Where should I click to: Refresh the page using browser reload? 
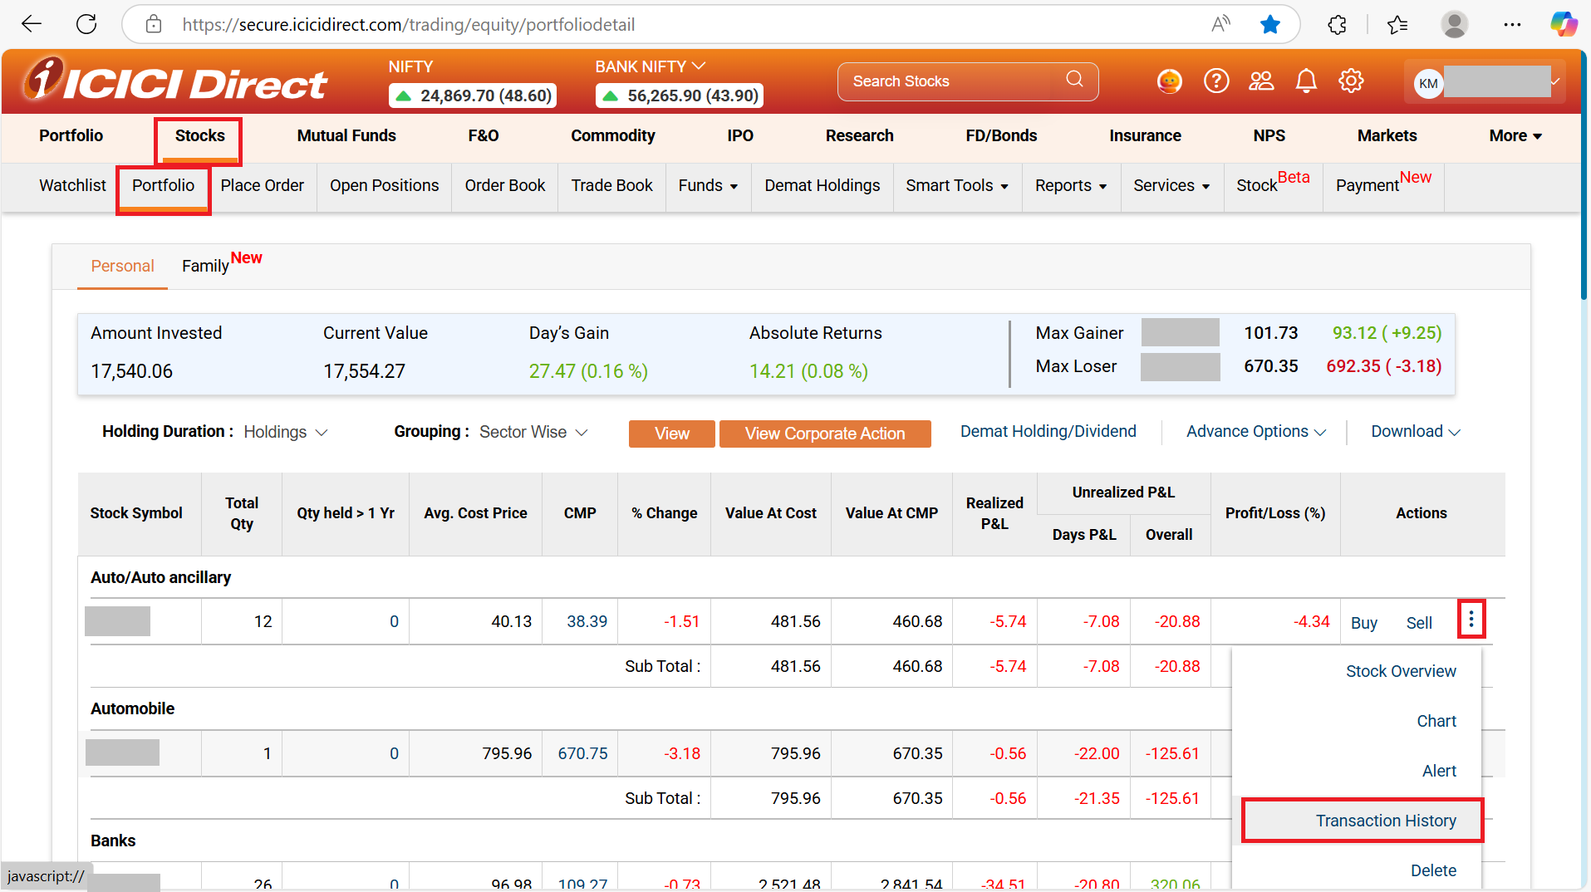click(86, 25)
